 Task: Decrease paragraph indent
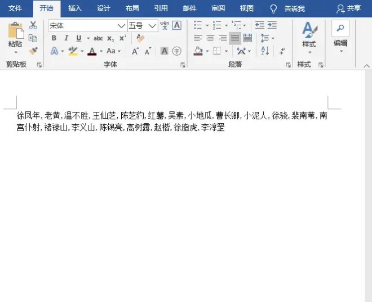260,25
